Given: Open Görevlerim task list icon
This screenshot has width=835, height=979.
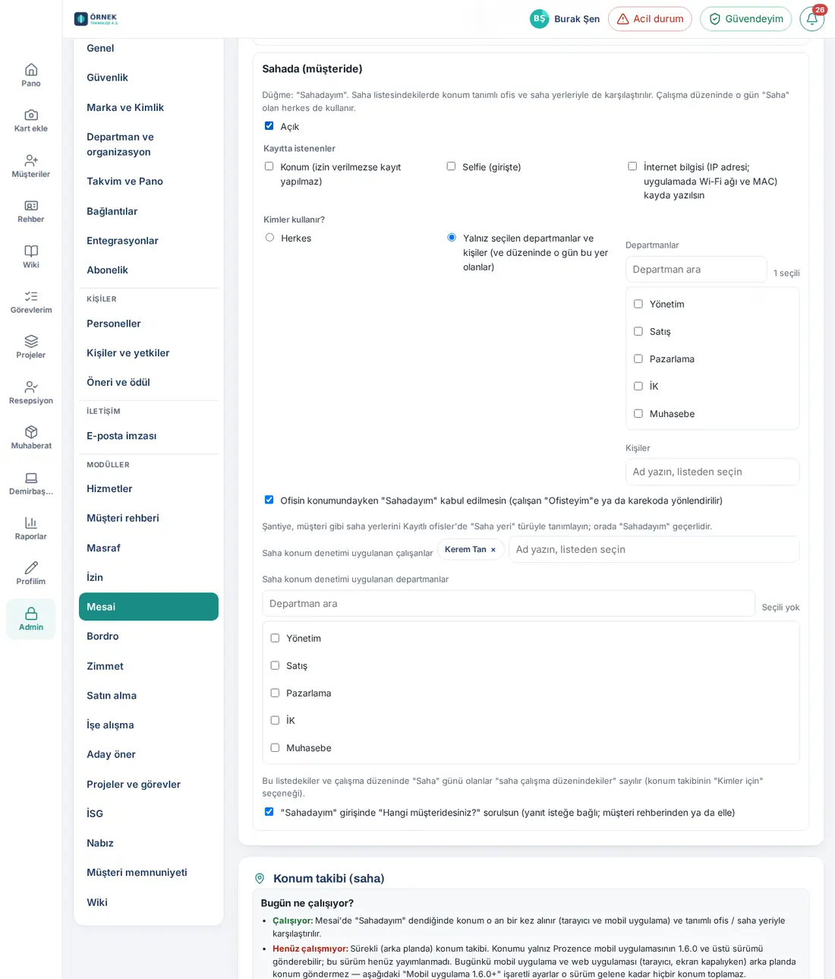Looking at the screenshot, I should click(31, 296).
